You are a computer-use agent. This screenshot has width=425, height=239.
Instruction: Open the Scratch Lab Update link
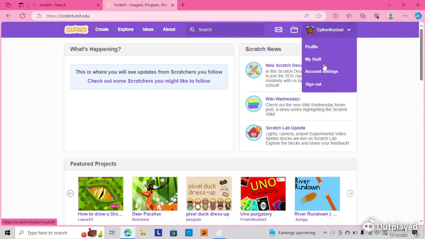pos(285,128)
